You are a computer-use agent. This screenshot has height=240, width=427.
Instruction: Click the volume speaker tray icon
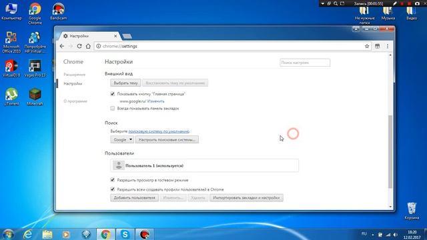pyautogui.click(x=396, y=235)
